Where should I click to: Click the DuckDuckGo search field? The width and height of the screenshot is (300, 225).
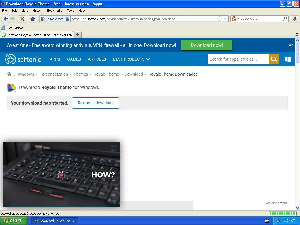[x=260, y=19]
